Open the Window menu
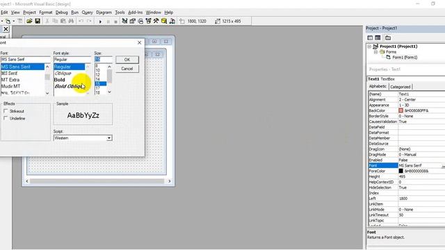This screenshot has height=250, width=445. coord(153,12)
